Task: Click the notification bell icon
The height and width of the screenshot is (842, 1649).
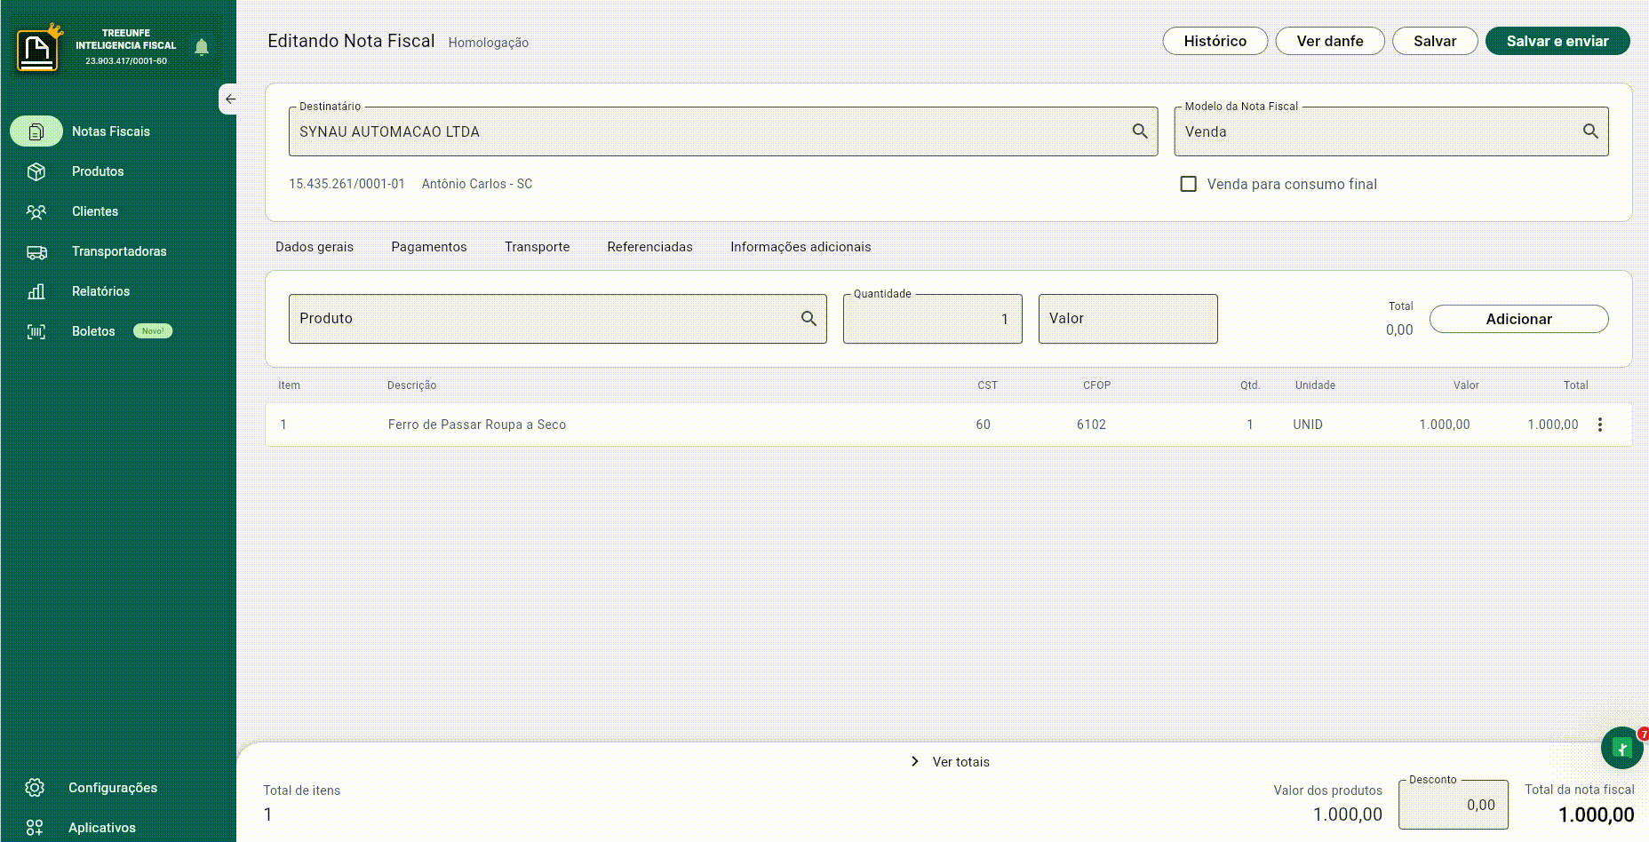Action: point(202,47)
